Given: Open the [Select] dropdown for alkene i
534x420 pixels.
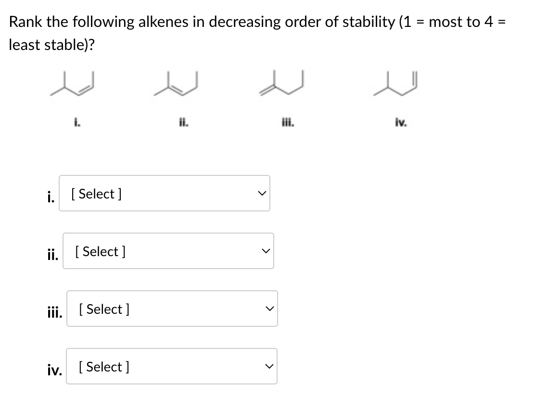Looking at the screenshot, I should (x=164, y=193).
